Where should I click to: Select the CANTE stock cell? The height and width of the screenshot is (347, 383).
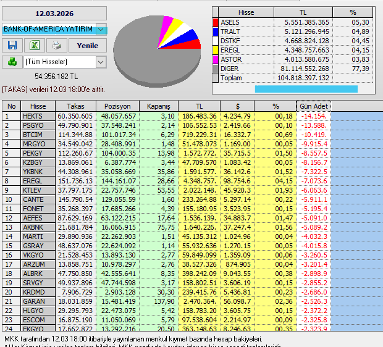click(x=38, y=200)
